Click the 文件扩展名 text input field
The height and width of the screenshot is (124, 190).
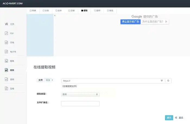click(80, 103)
